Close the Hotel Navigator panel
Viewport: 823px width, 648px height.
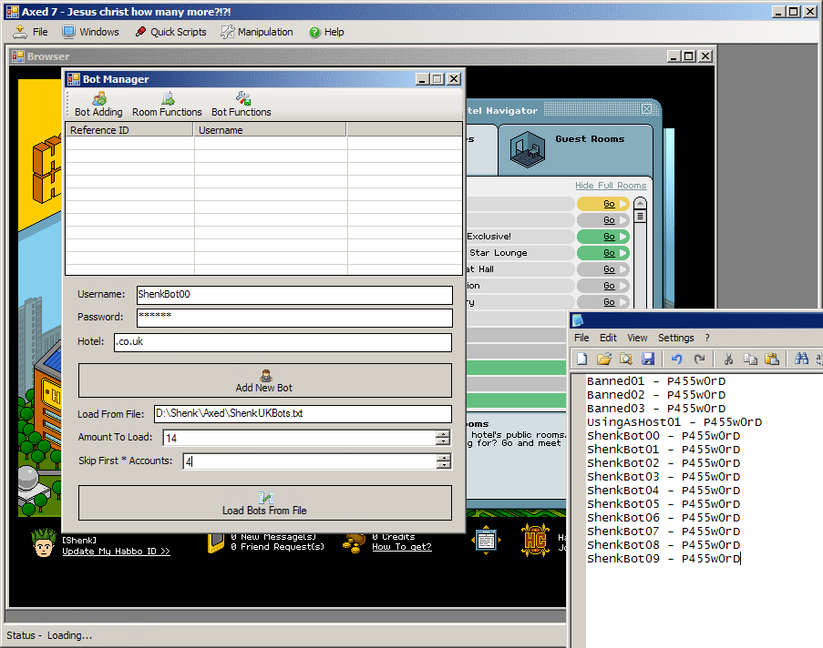[647, 109]
